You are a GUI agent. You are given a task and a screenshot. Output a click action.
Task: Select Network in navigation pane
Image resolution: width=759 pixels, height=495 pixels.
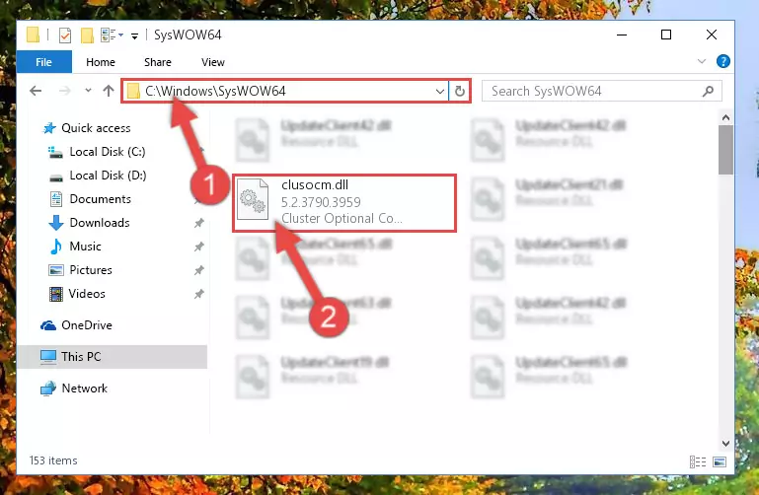coord(84,389)
